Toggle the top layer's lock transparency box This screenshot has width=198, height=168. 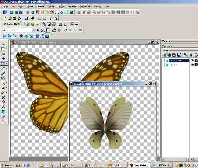(196, 60)
